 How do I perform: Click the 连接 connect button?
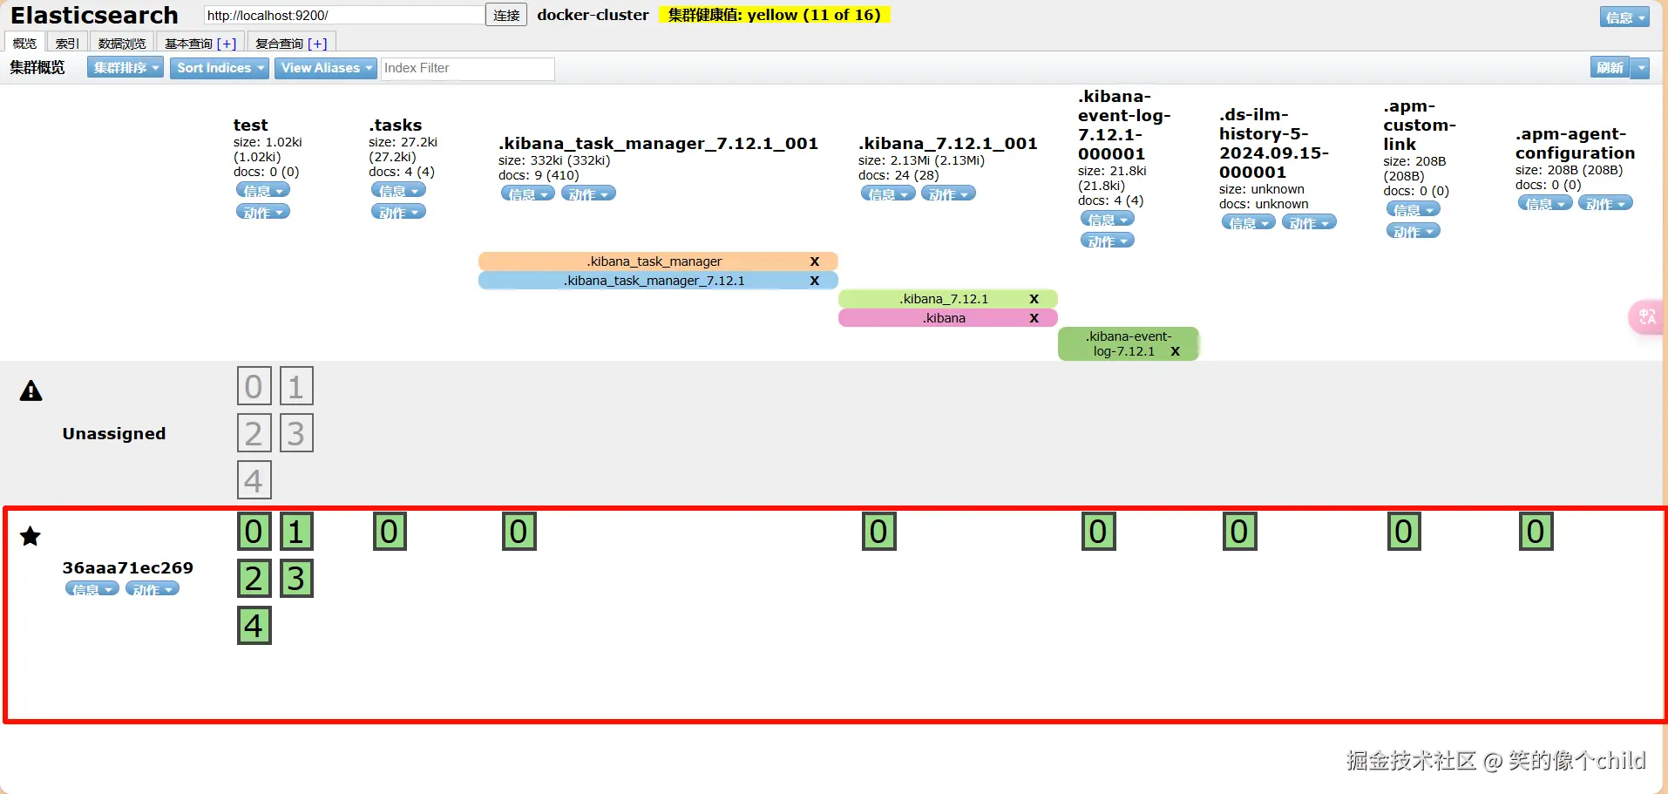pos(506,15)
